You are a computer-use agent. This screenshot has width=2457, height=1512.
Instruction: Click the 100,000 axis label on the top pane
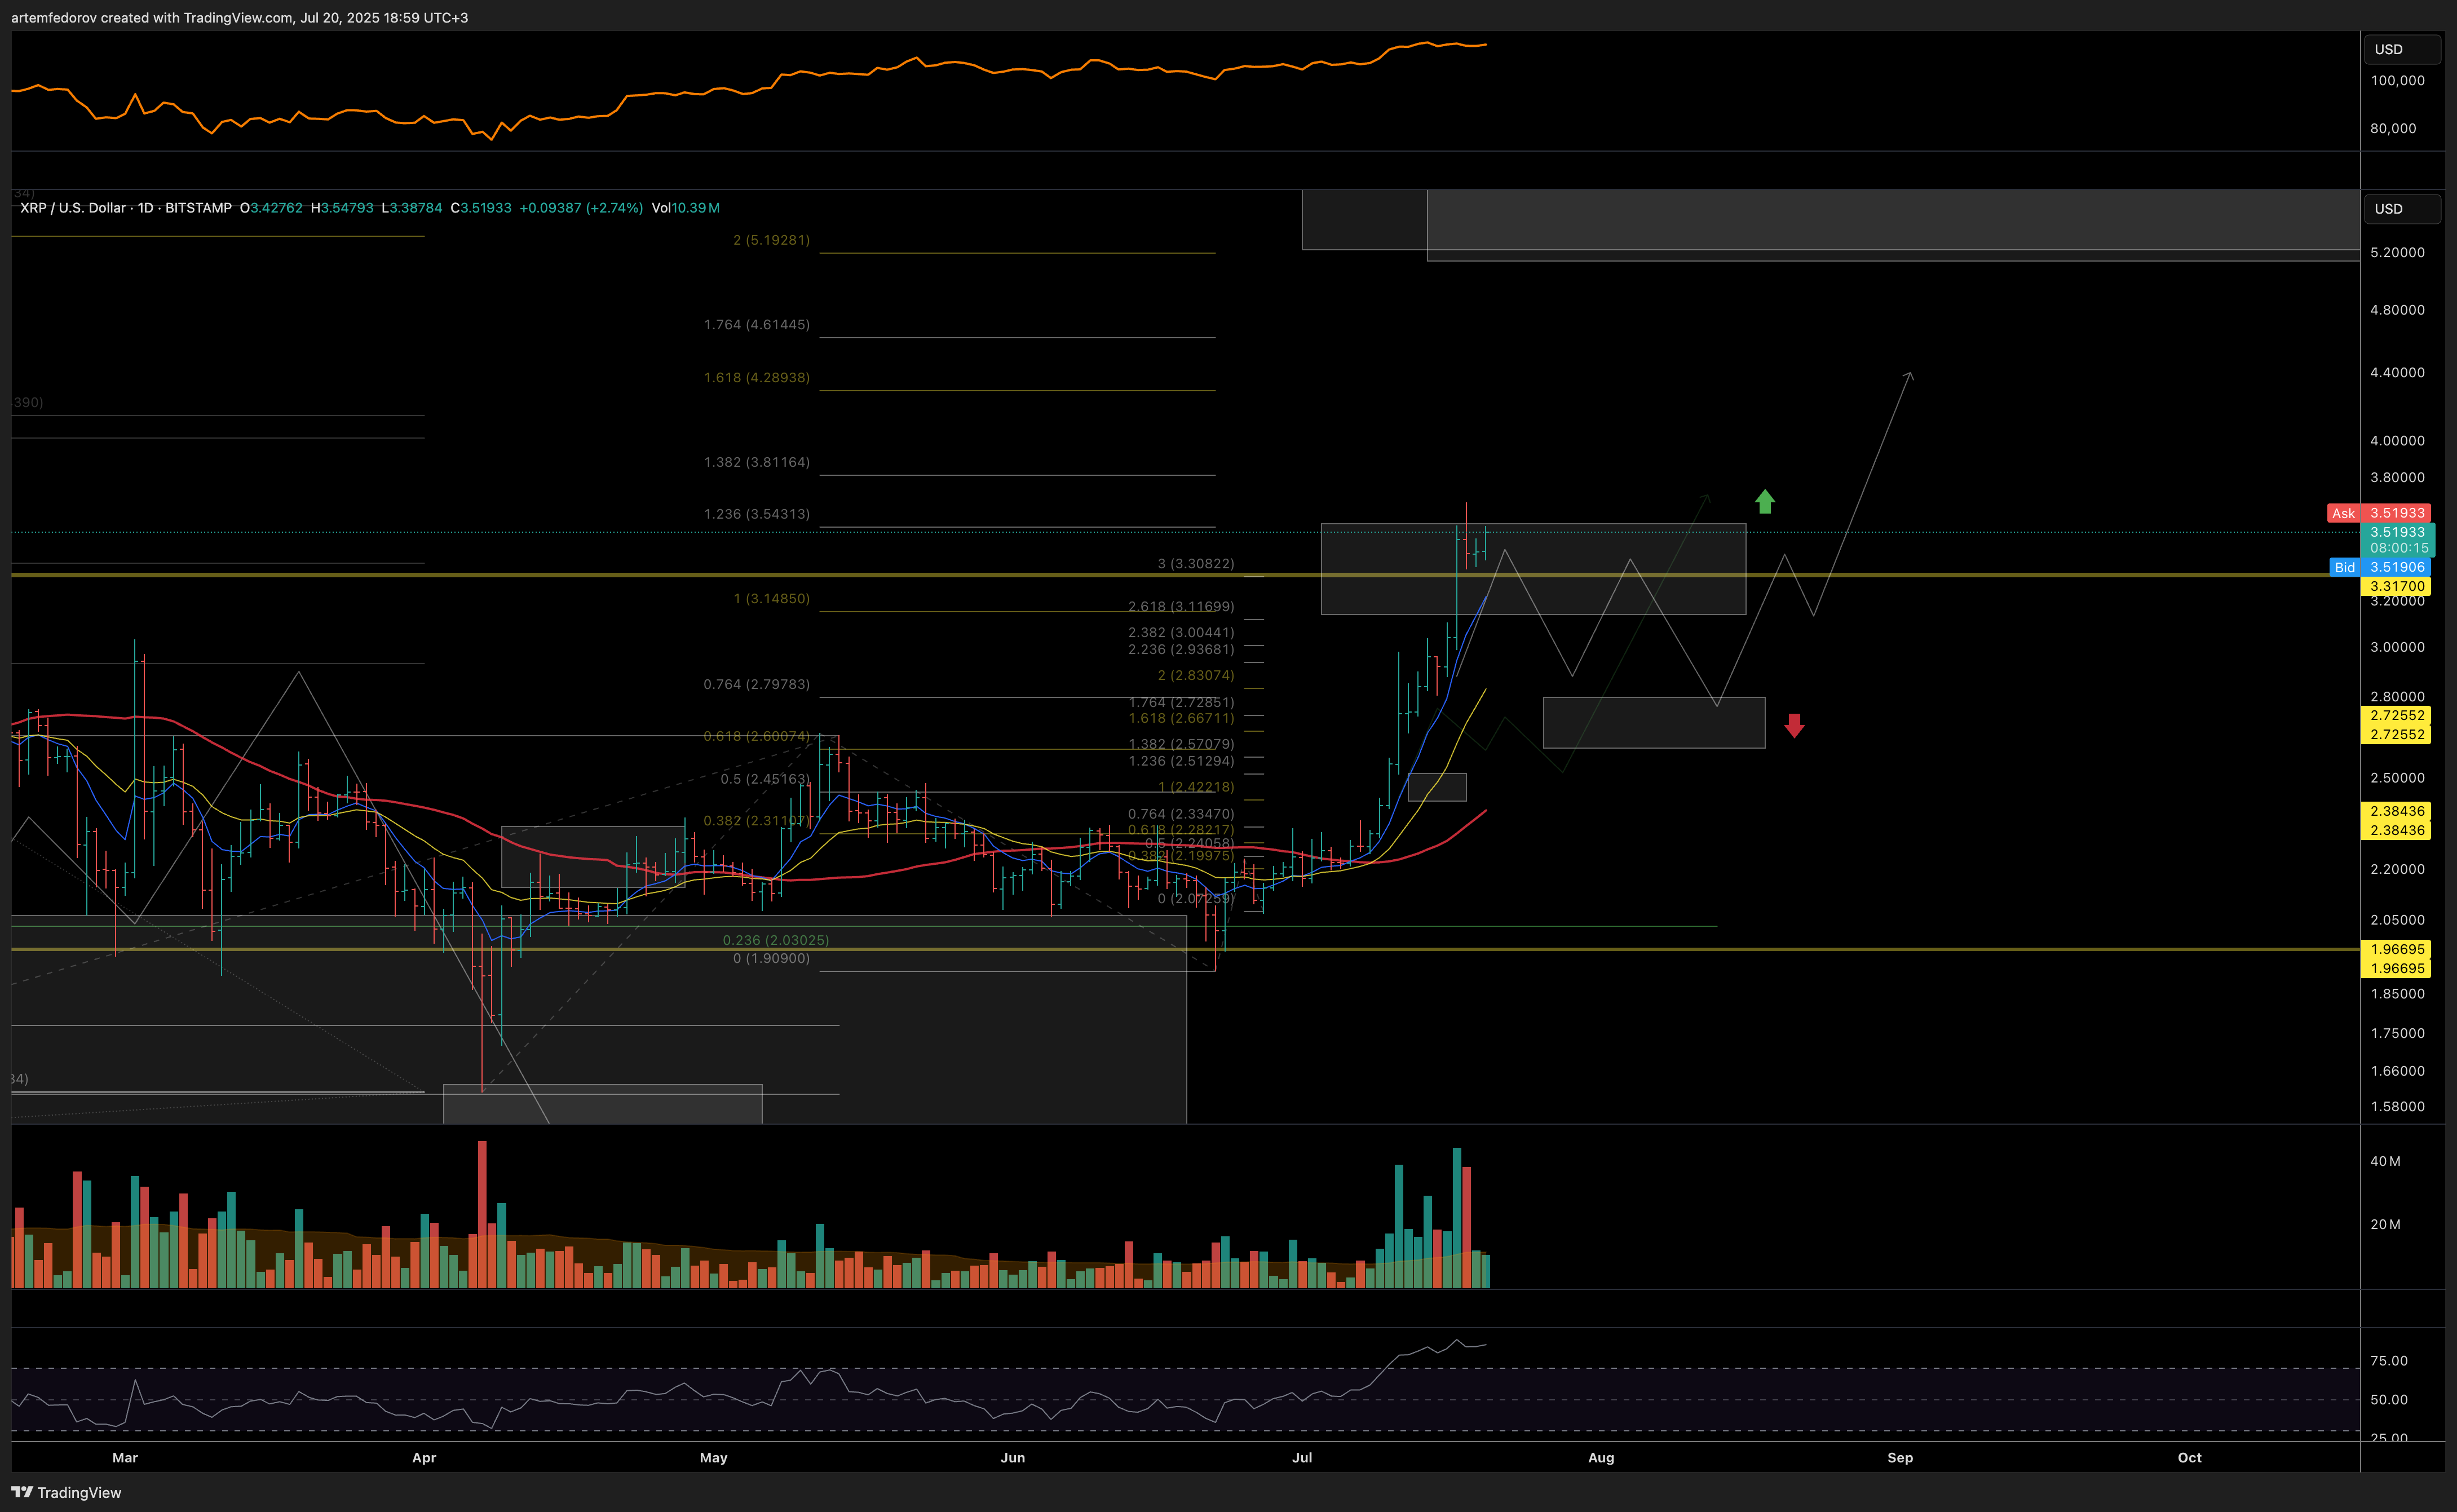[x=2397, y=80]
